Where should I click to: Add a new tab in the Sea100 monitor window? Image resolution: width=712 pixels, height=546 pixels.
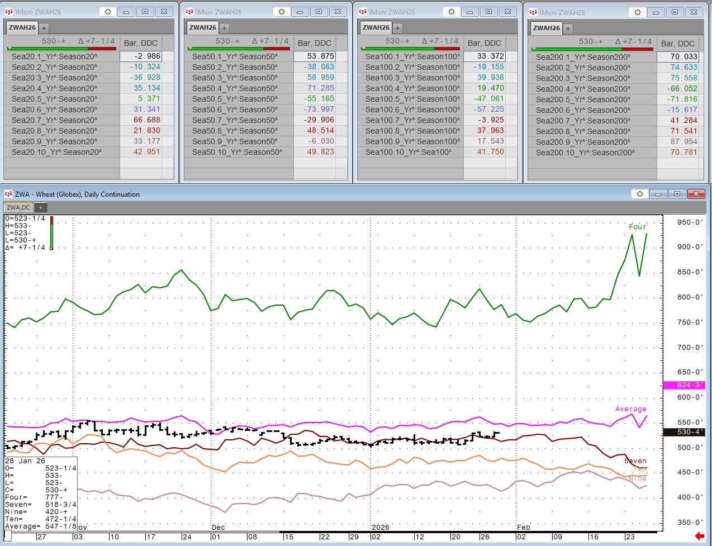pyautogui.click(x=397, y=27)
